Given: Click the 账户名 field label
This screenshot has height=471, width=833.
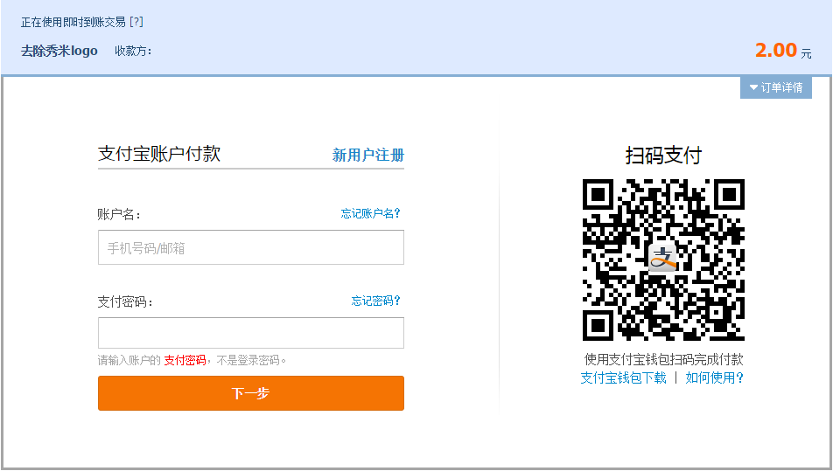Looking at the screenshot, I should click(119, 214).
